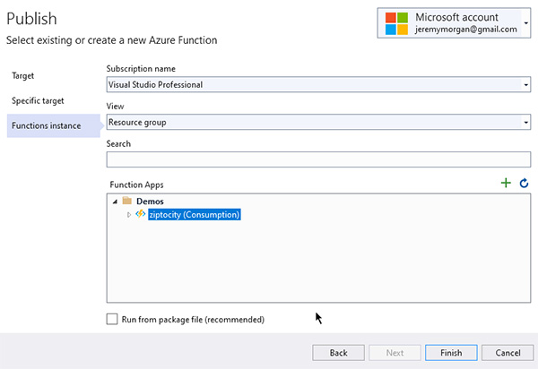Collapse the Demos resource group node

116,202
